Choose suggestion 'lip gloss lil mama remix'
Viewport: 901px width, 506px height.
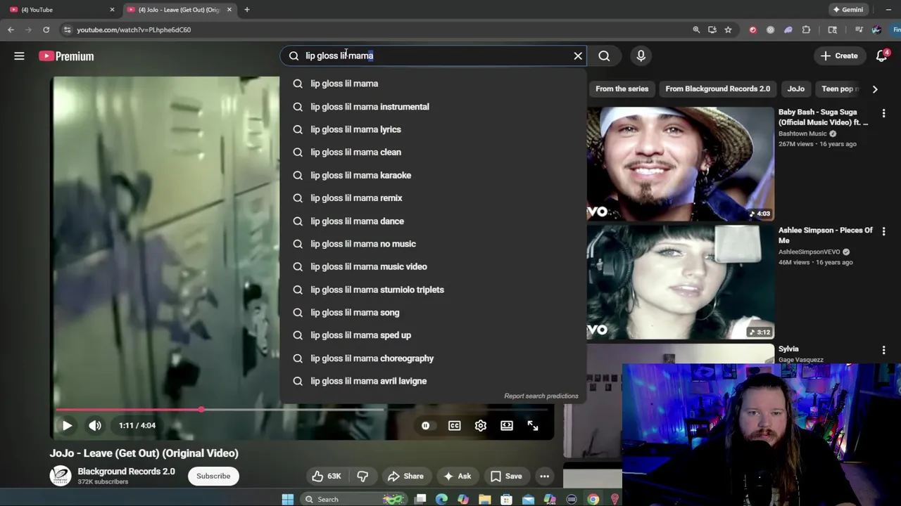(x=433, y=198)
